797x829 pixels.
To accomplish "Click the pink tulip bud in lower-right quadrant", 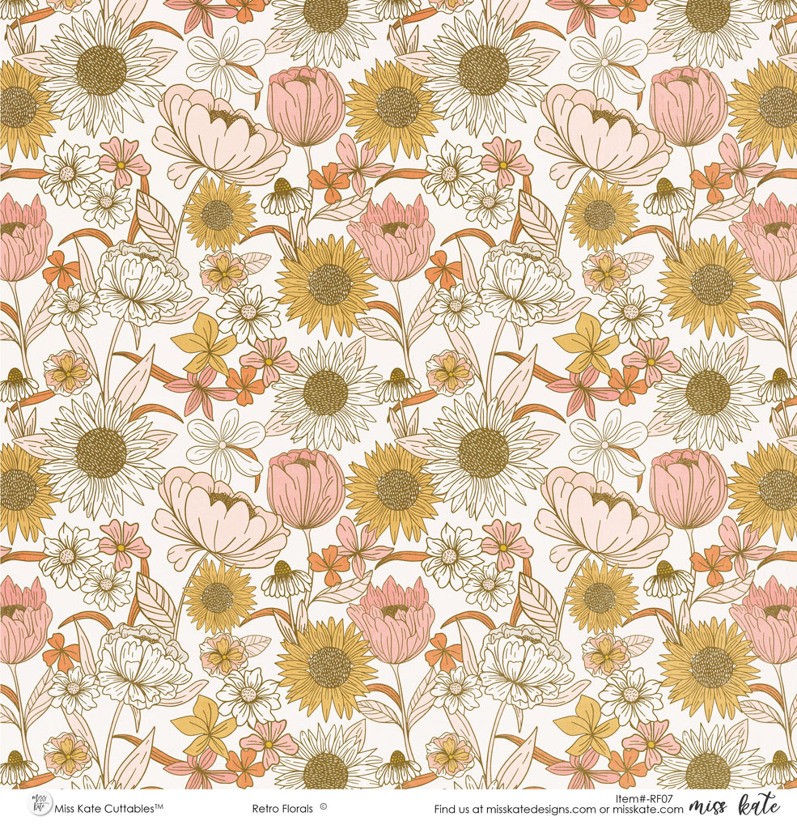I will click(x=688, y=488).
